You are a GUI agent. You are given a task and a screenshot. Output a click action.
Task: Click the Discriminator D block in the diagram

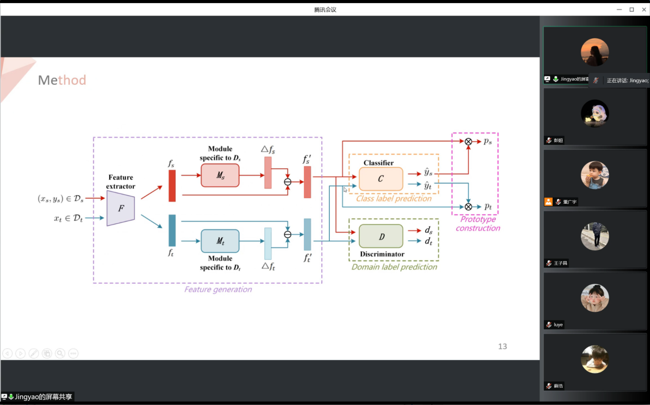(381, 236)
